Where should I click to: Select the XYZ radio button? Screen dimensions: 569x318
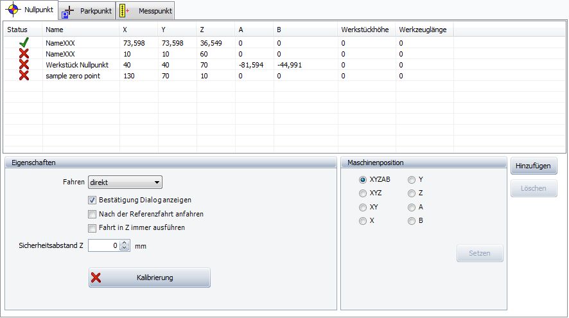363,193
